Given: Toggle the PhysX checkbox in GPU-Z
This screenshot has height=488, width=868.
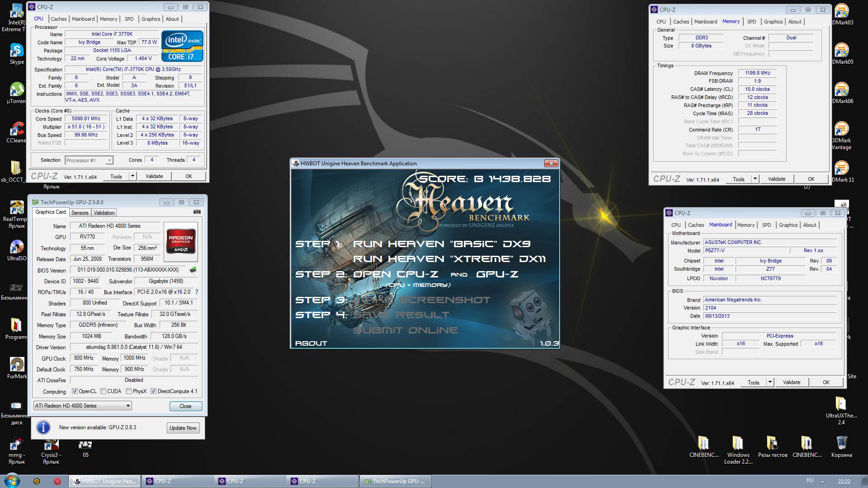Looking at the screenshot, I should 129,391.
